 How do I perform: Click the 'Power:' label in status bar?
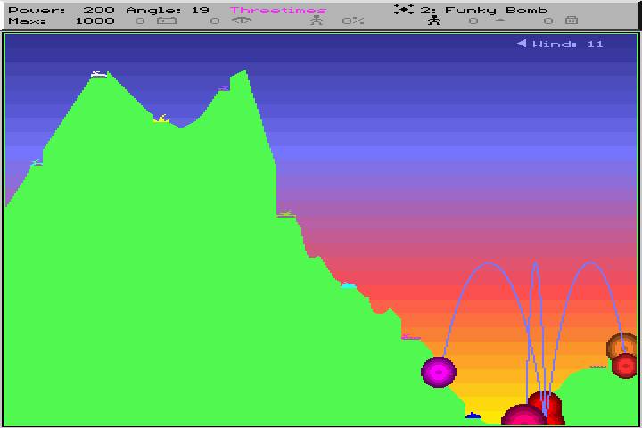[x=37, y=10]
